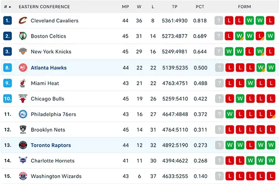Screen dimensions: 279x184
Task: Click the Miami Heat flame logo
Action: (x=23, y=83)
